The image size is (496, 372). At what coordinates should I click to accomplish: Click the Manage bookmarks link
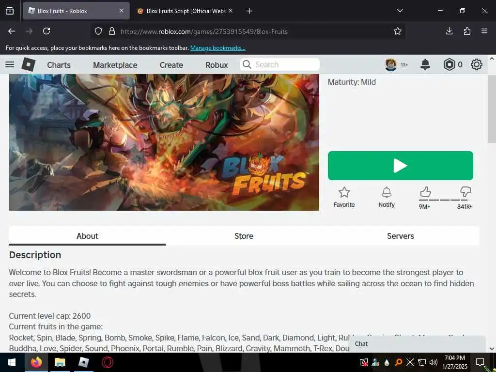(217, 48)
